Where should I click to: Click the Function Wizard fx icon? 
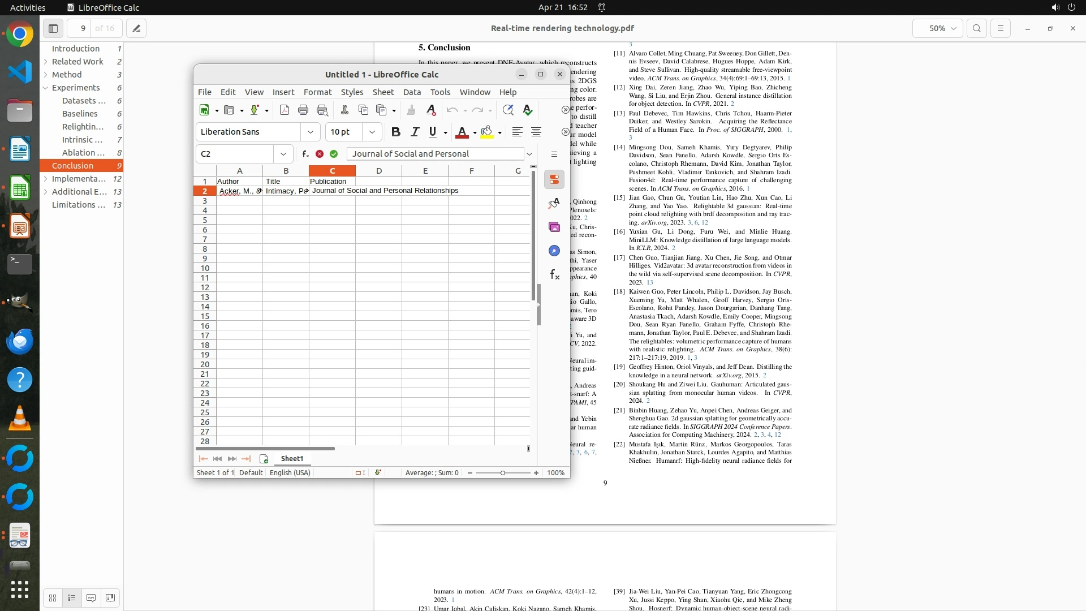[x=305, y=154]
